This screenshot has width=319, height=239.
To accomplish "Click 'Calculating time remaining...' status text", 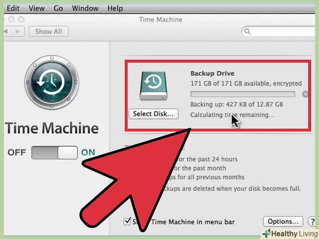I will (232, 115).
